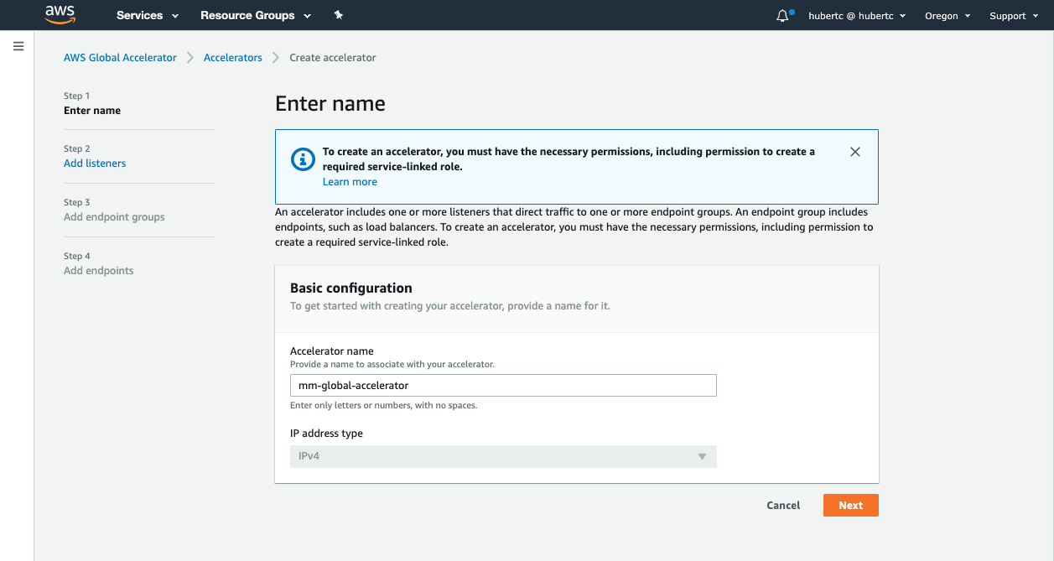Dismiss the permissions info banner

point(855,152)
